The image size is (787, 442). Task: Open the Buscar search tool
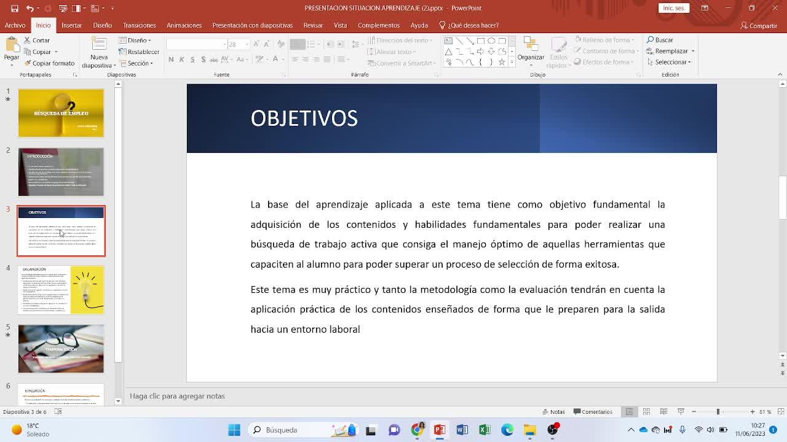coord(660,40)
